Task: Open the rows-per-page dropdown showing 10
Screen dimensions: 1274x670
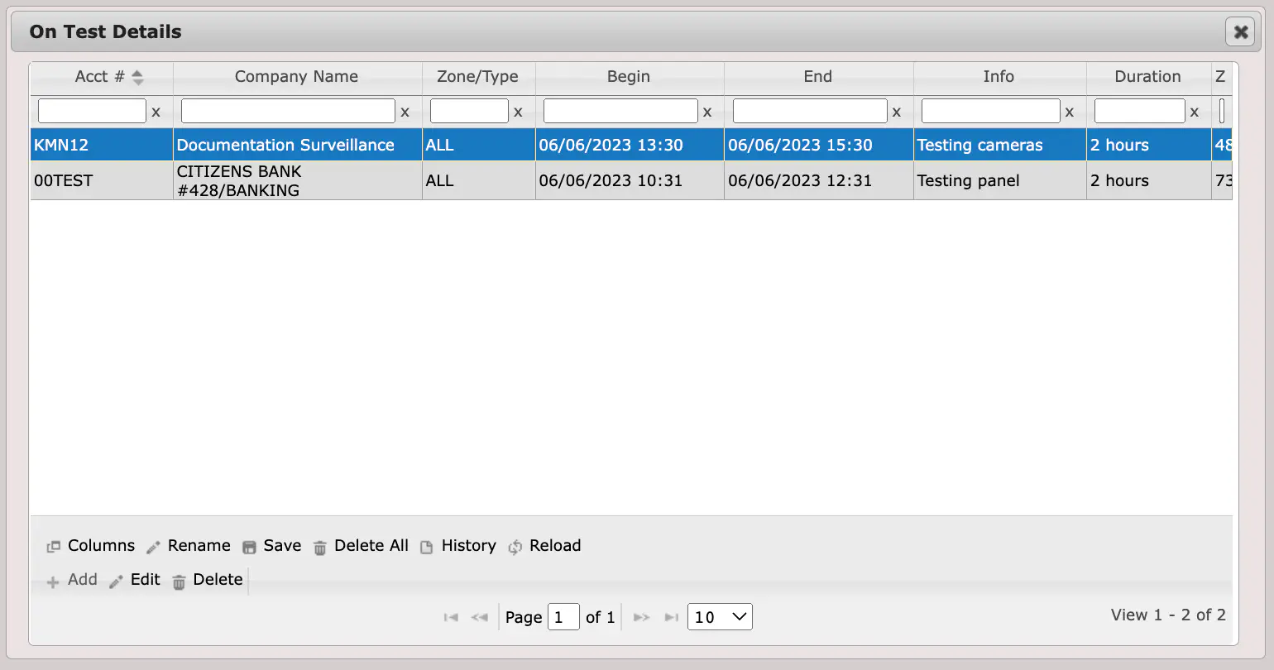Action: pyautogui.click(x=720, y=617)
